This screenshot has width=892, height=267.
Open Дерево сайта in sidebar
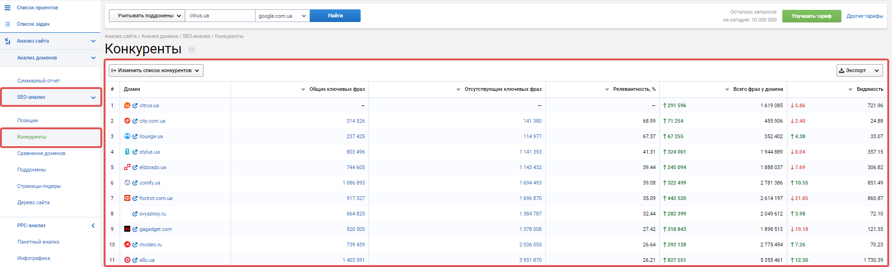tap(33, 202)
